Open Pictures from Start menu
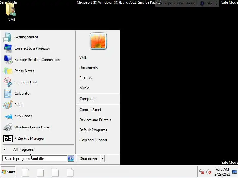The height and width of the screenshot is (178, 238). (86, 78)
